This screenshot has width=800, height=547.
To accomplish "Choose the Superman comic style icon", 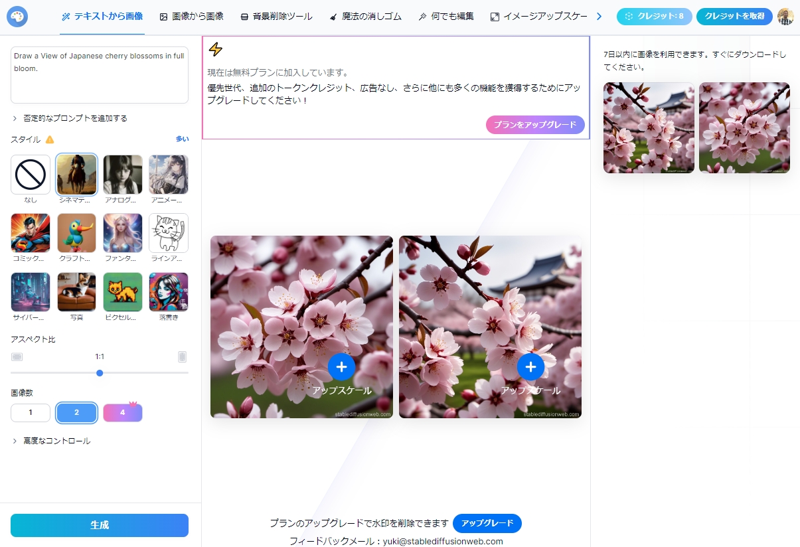I will [31, 233].
